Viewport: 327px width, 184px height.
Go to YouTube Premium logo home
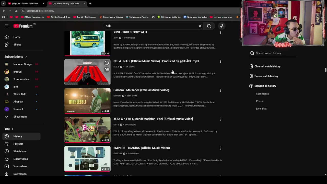point(23,26)
